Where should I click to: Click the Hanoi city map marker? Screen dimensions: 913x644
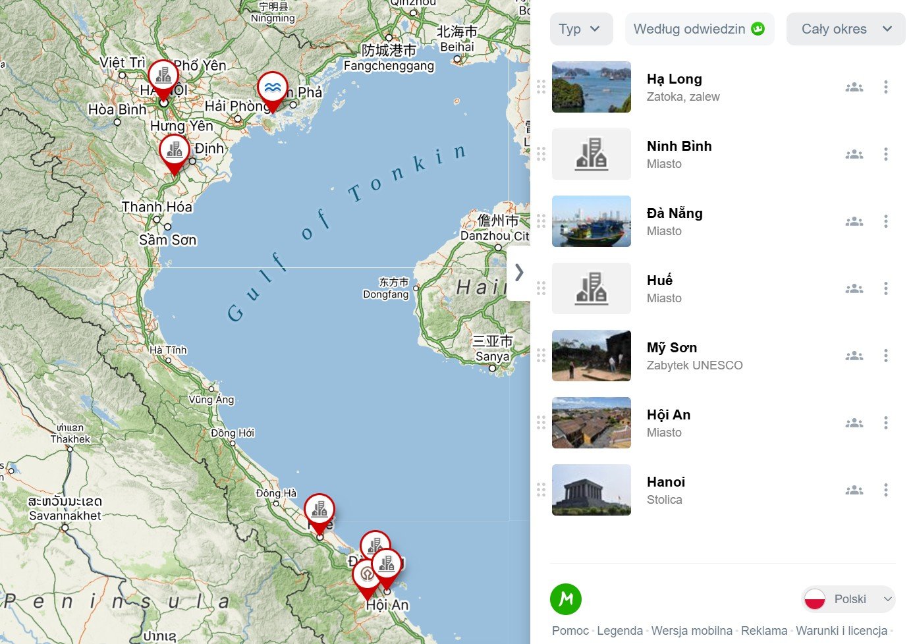[x=163, y=76]
